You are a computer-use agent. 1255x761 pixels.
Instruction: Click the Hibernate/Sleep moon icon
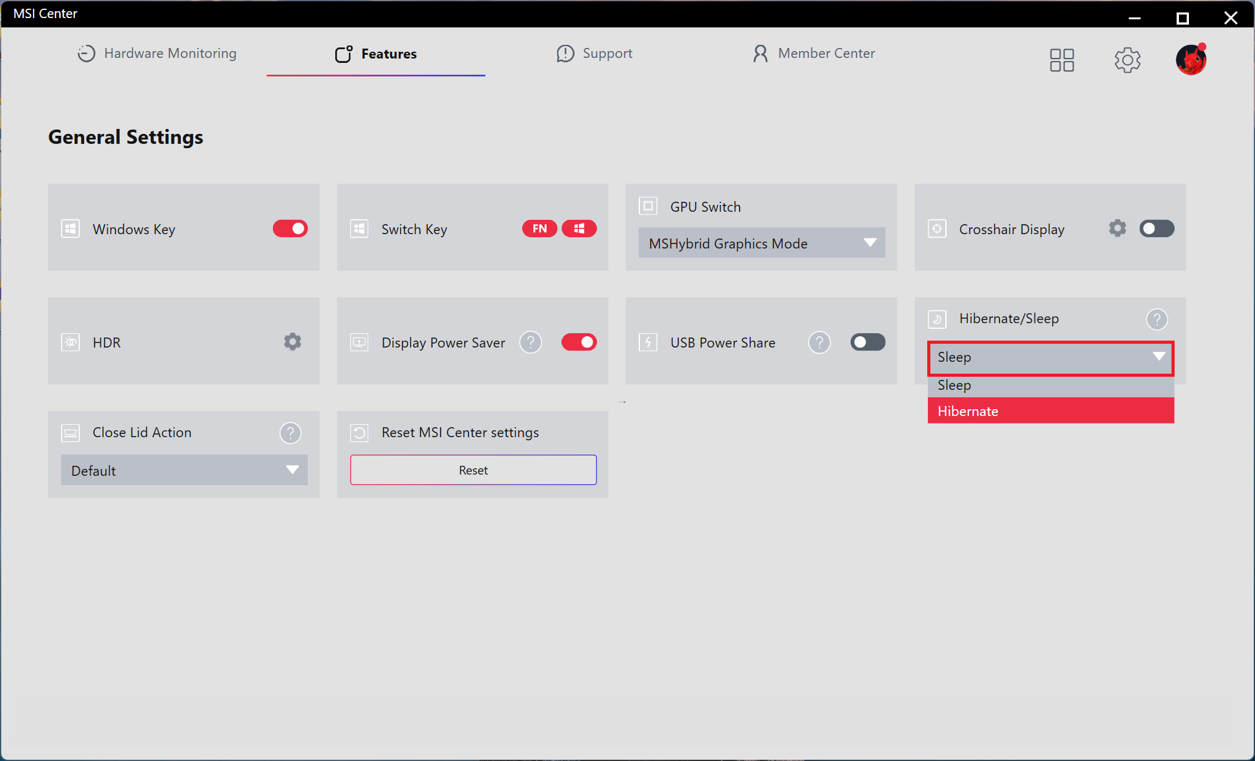click(937, 319)
